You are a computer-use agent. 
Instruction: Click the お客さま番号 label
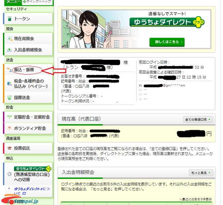pyautogui.click(x=73, y=76)
